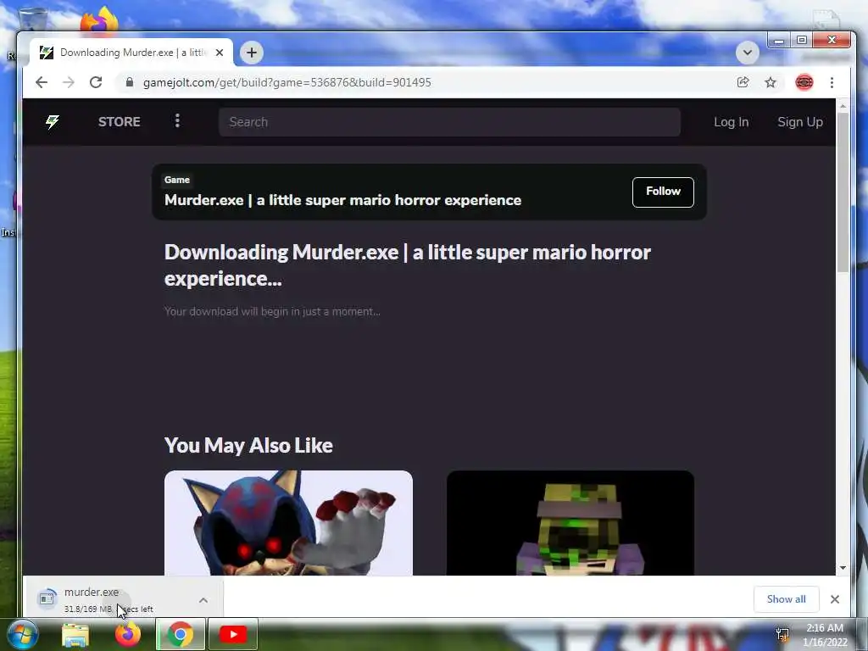The height and width of the screenshot is (651, 868).
Task: Click the vertical scrollbar thumb
Action: tap(843, 192)
